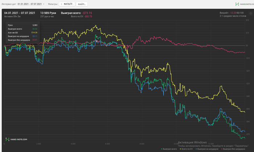This screenshot has width=254, height=152.
Task: Click the red legend dot for non-showdown winnings
Action: coord(222,149)
